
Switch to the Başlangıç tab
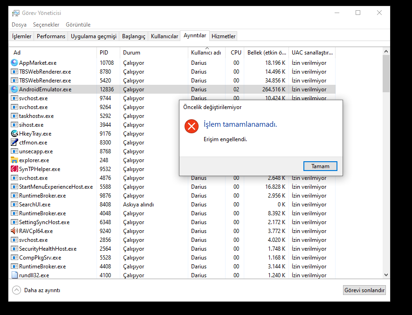point(133,36)
